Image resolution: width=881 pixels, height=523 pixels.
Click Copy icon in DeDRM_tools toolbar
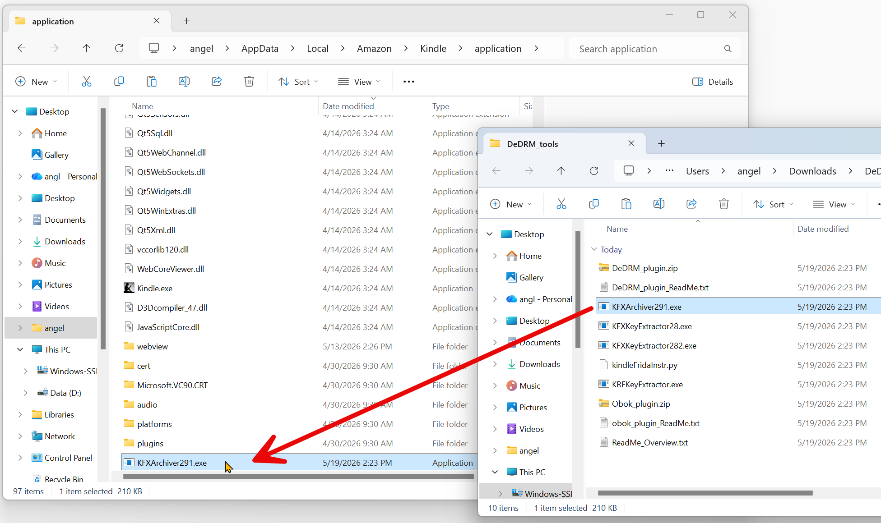(594, 204)
